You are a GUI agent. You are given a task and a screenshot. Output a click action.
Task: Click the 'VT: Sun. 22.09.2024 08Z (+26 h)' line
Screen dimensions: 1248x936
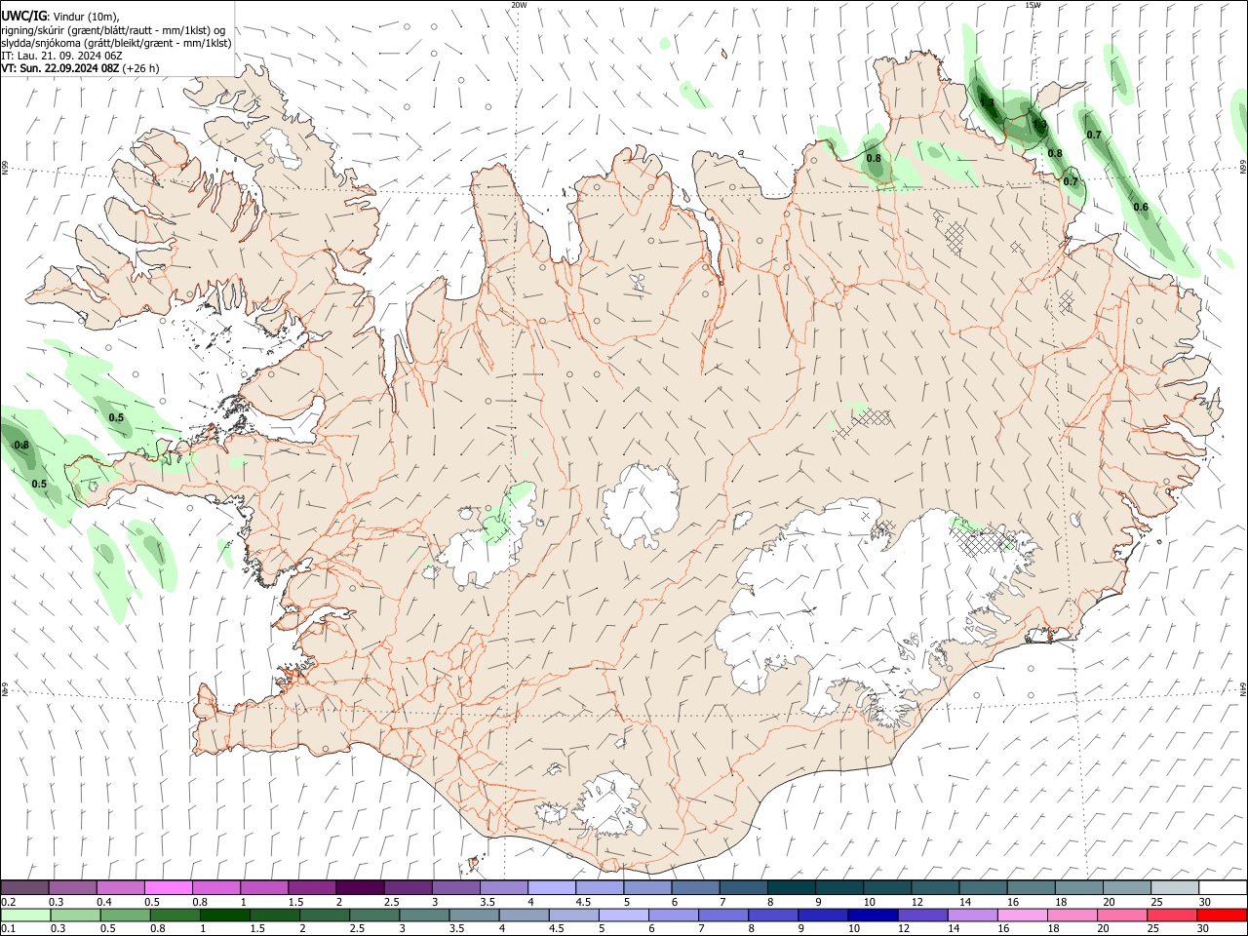[80, 68]
